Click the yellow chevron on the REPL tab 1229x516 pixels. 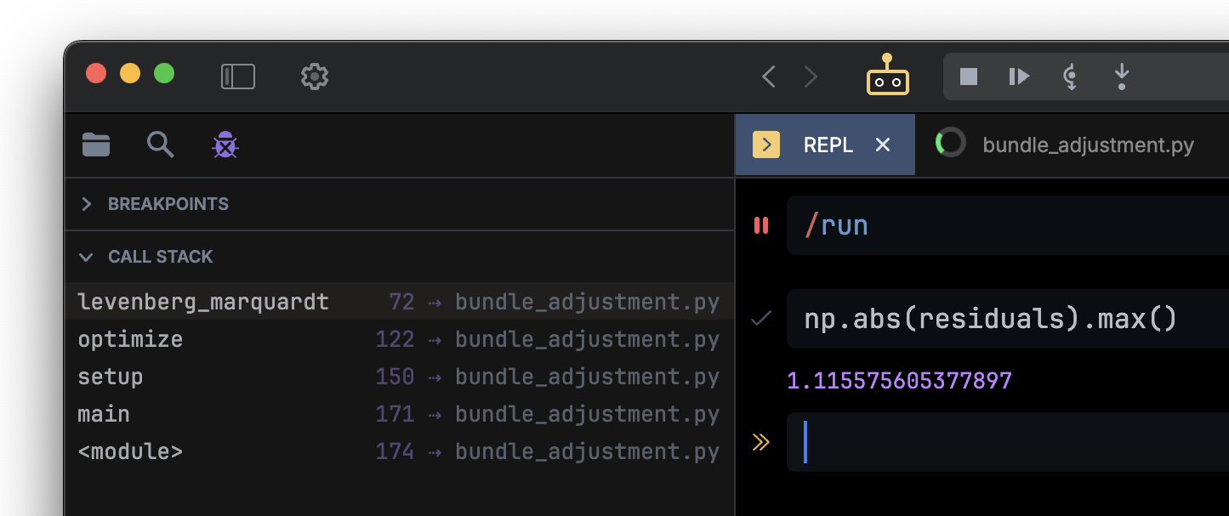coord(765,145)
